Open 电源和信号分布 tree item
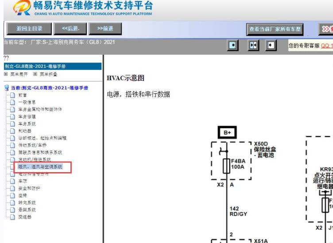Screen dimensions: 333x243 pyautogui.click(x=34, y=174)
